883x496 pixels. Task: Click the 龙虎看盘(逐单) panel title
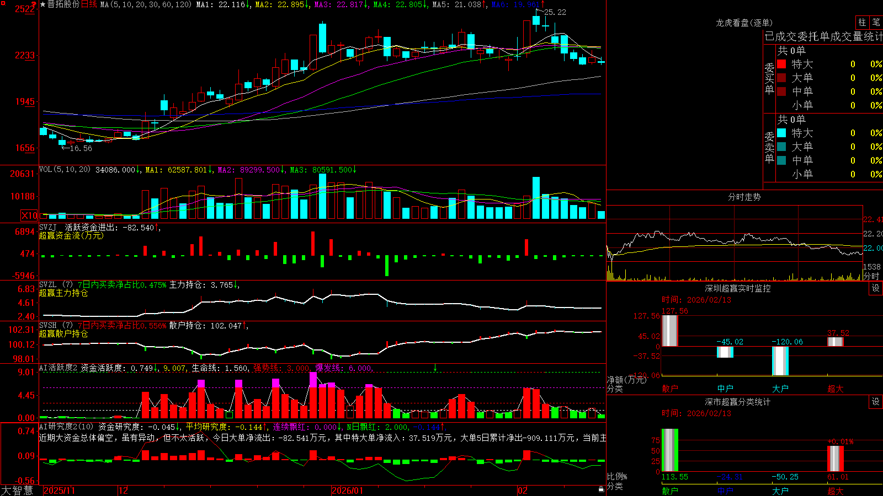744,23
